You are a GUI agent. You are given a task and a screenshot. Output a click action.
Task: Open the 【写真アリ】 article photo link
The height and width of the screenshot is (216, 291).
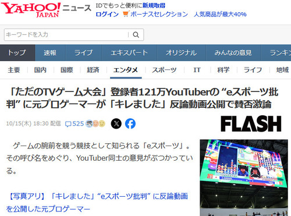[x=97, y=203]
